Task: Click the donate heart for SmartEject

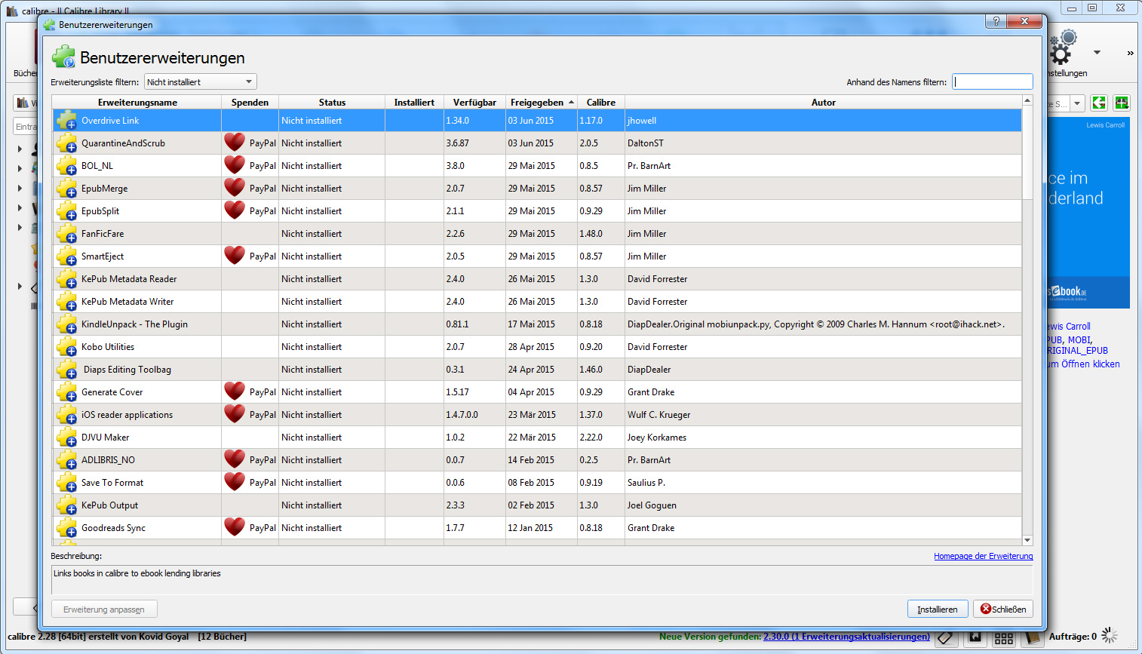Action: (235, 255)
